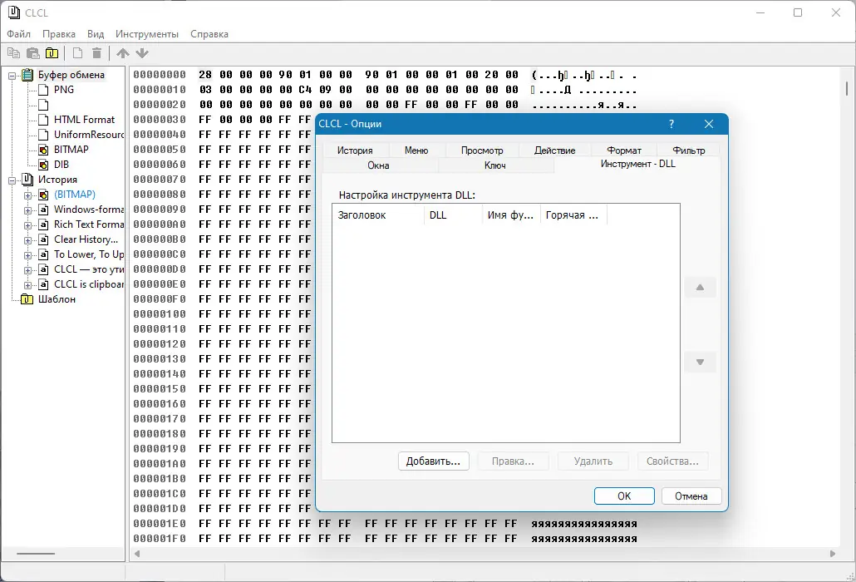Image resolution: width=856 pixels, height=582 pixels.
Task: Expand the Rich Text Forma history entry
Action: point(28,225)
